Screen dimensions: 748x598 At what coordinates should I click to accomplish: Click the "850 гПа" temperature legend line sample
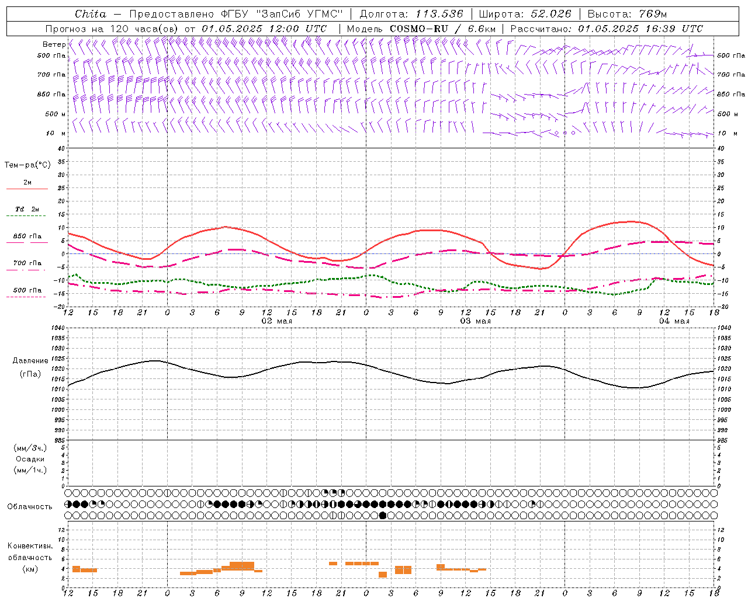[27, 243]
